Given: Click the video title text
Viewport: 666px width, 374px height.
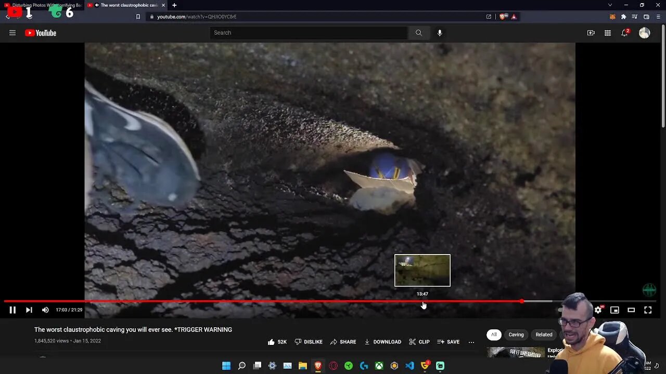Looking at the screenshot, I should coord(133,329).
